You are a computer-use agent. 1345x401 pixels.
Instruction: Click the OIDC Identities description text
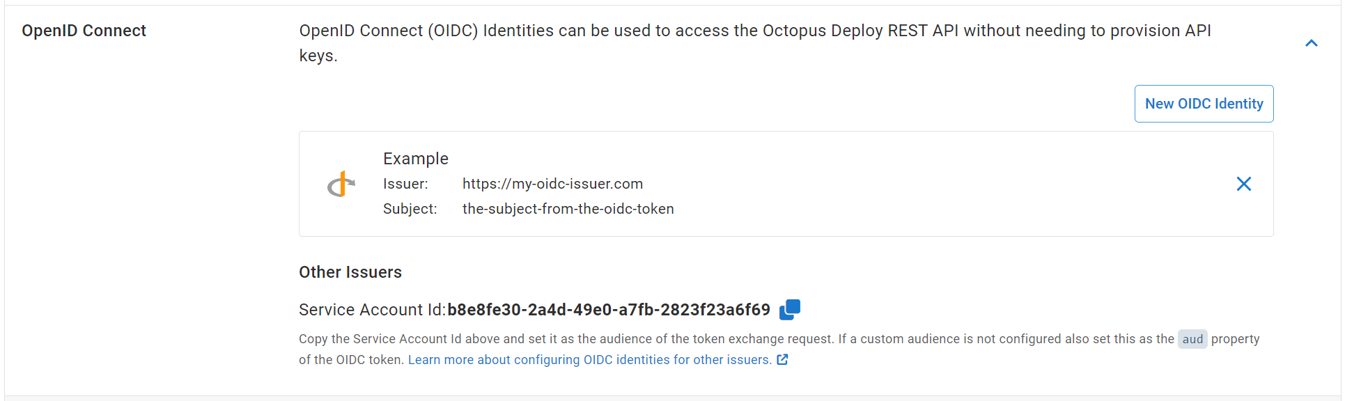point(755,43)
